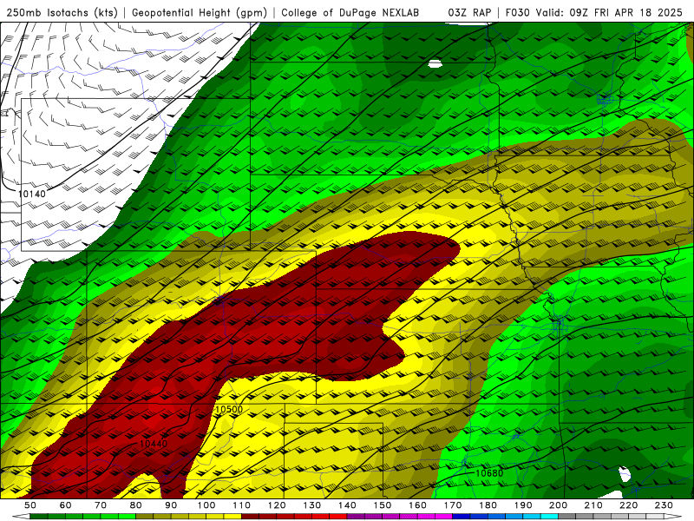Click the 70 value on the color scale
694x521 pixels.
[x=101, y=505]
